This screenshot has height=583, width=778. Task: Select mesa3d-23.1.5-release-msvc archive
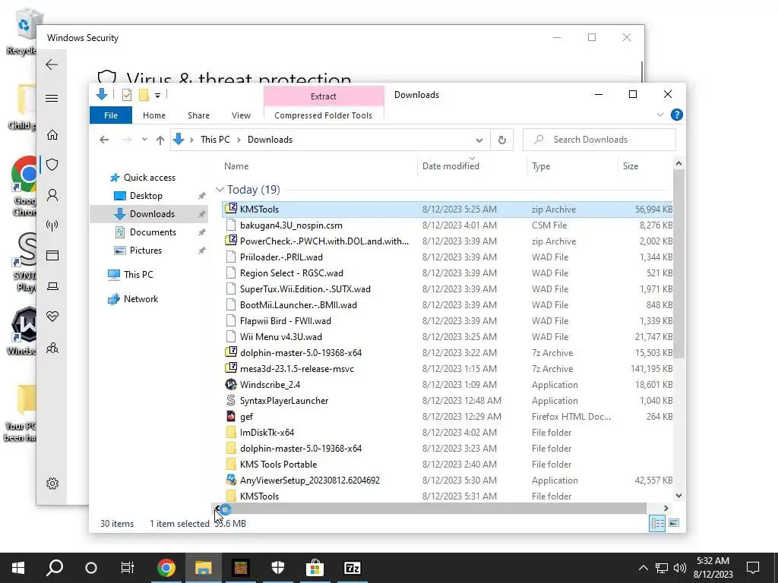coord(447,369)
